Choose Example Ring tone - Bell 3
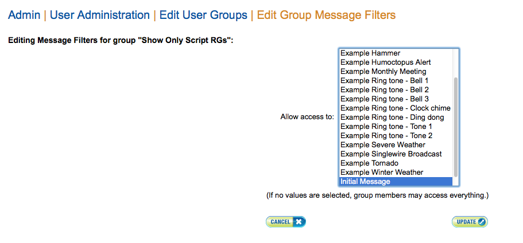This screenshot has width=523, height=243. [396, 99]
